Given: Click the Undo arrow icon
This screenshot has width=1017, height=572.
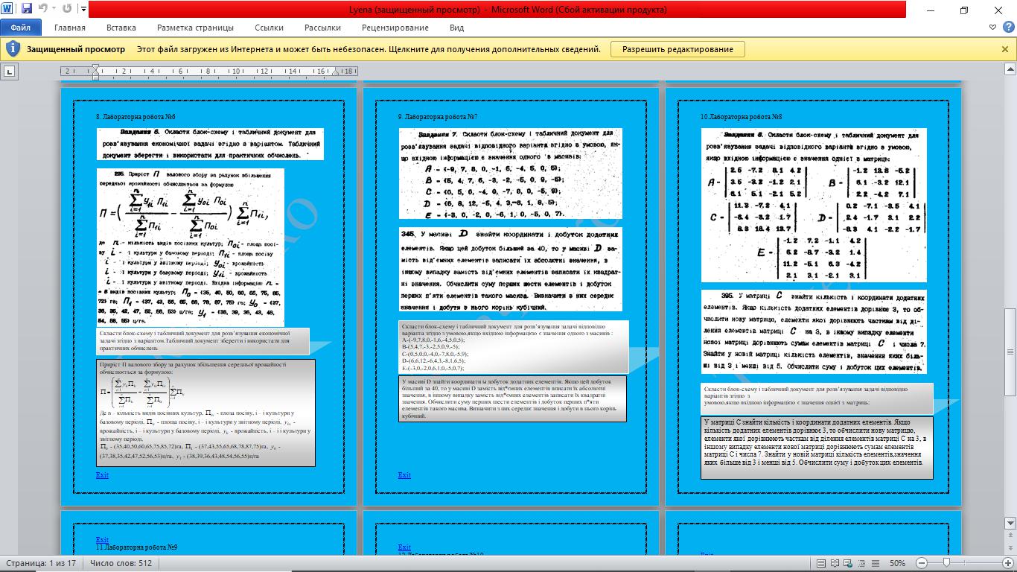Looking at the screenshot, I should (42, 10).
